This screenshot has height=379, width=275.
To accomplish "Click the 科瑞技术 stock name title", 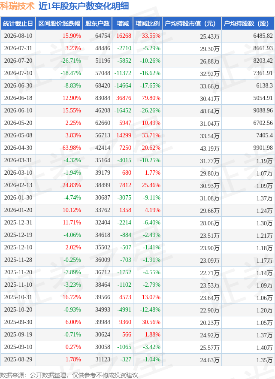I will tap(18, 6).
